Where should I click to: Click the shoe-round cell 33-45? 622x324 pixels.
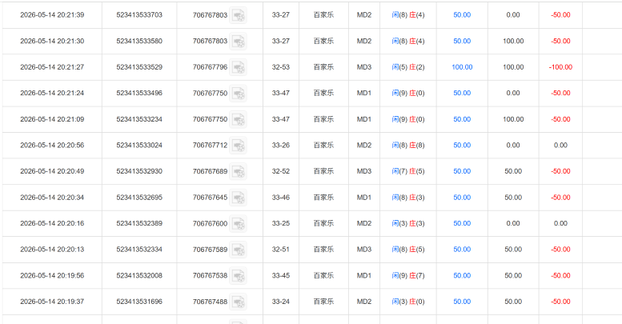(x=281, y=275)
